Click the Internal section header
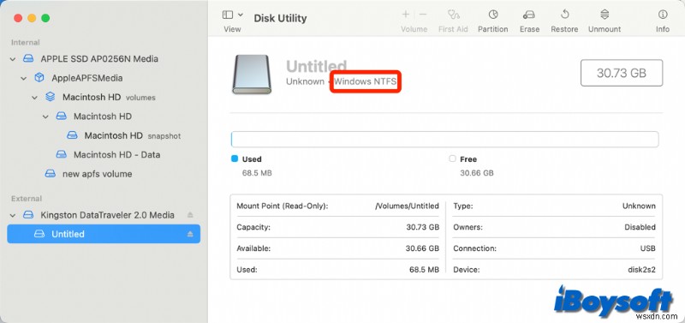Image resolution: width=685 pixels, height=323 pixels. click(x=26, y=42)
